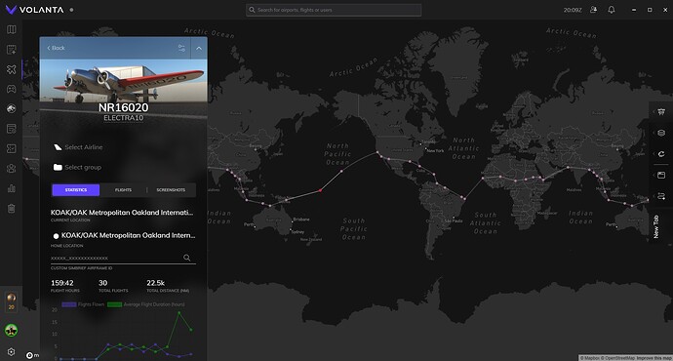
Task: Open the friends icon in top bar
Action: point(594,10)
